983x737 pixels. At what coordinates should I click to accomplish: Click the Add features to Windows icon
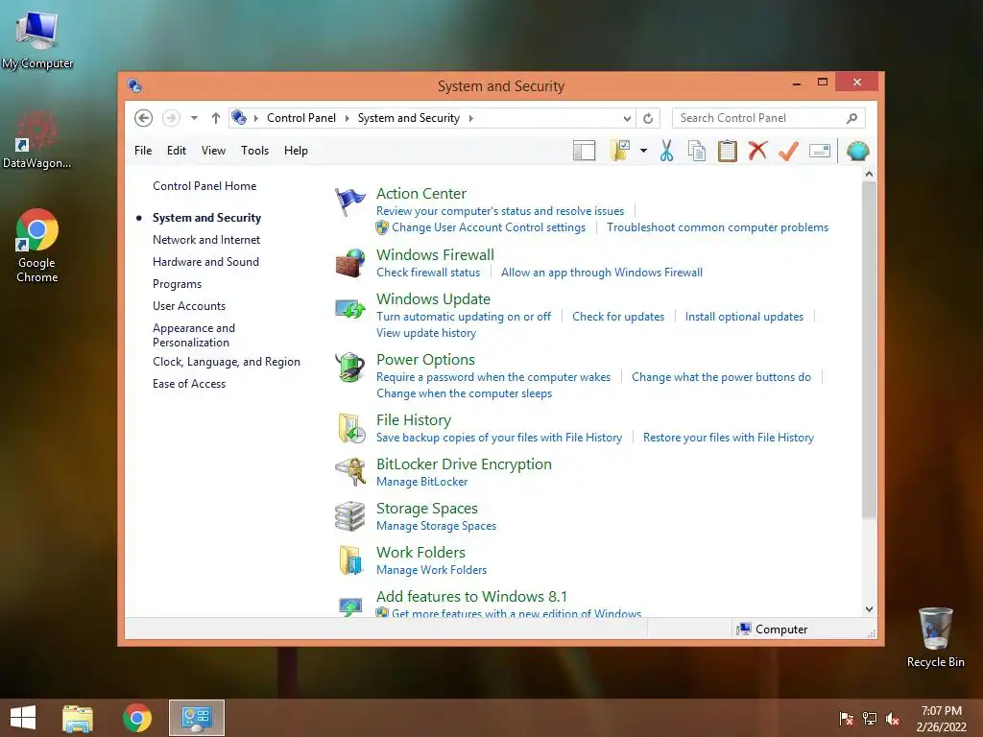pyautogui.click(x=349, y=606)
